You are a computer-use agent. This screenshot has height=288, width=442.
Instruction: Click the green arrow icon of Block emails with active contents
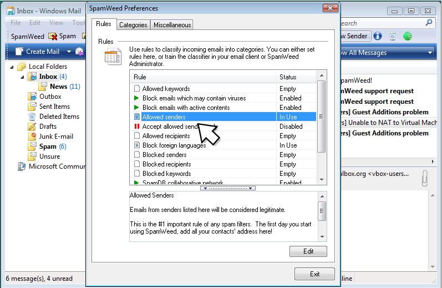(136, 108)
